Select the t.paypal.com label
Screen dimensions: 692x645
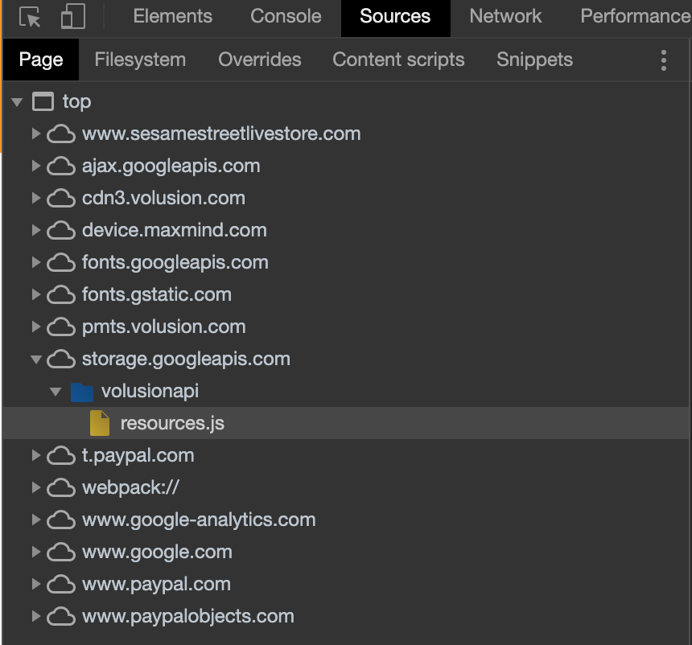[138, 456]
